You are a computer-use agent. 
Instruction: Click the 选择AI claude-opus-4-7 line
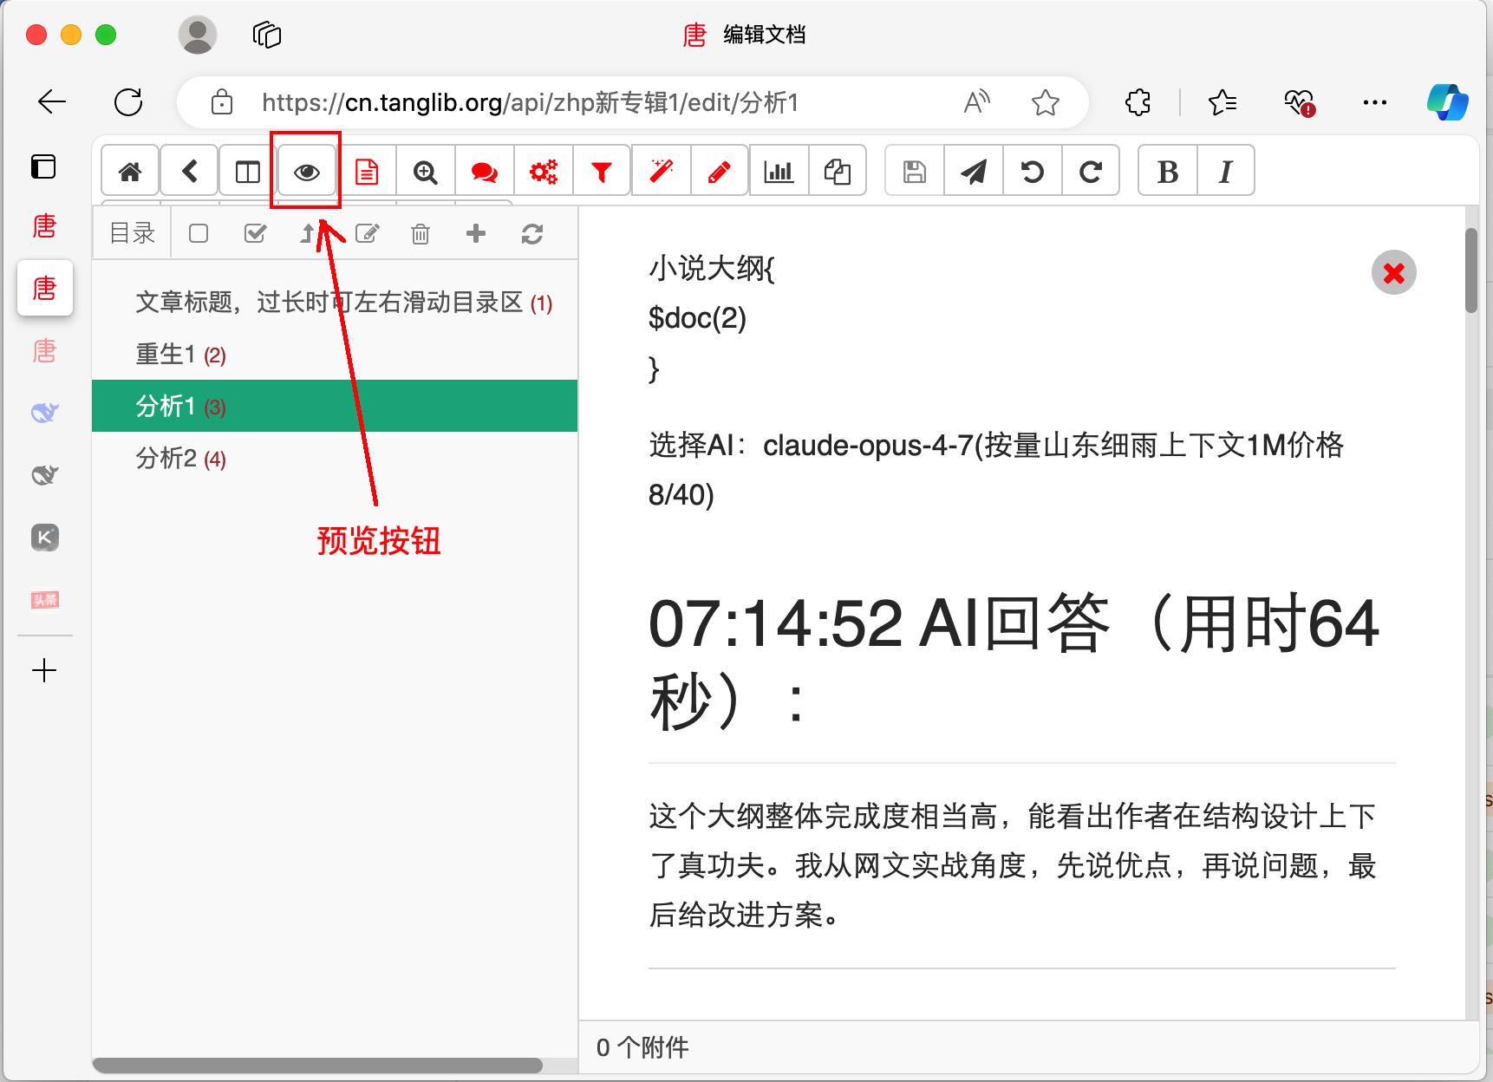pos(996,470)
